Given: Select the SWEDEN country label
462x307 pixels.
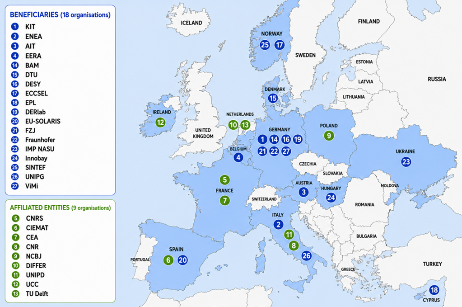Looking at the screenshot, I should point(306,55).
